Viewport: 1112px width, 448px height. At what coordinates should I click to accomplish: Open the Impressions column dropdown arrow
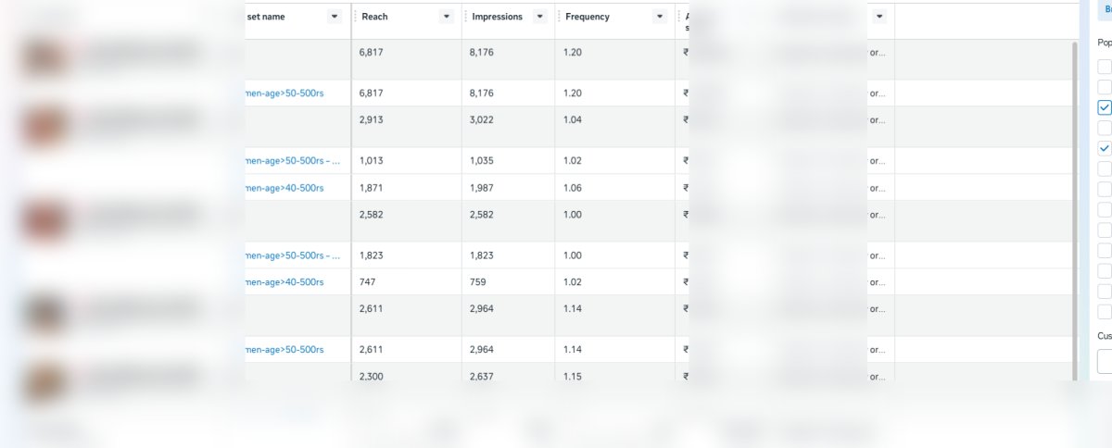click(x=539, y=17)
